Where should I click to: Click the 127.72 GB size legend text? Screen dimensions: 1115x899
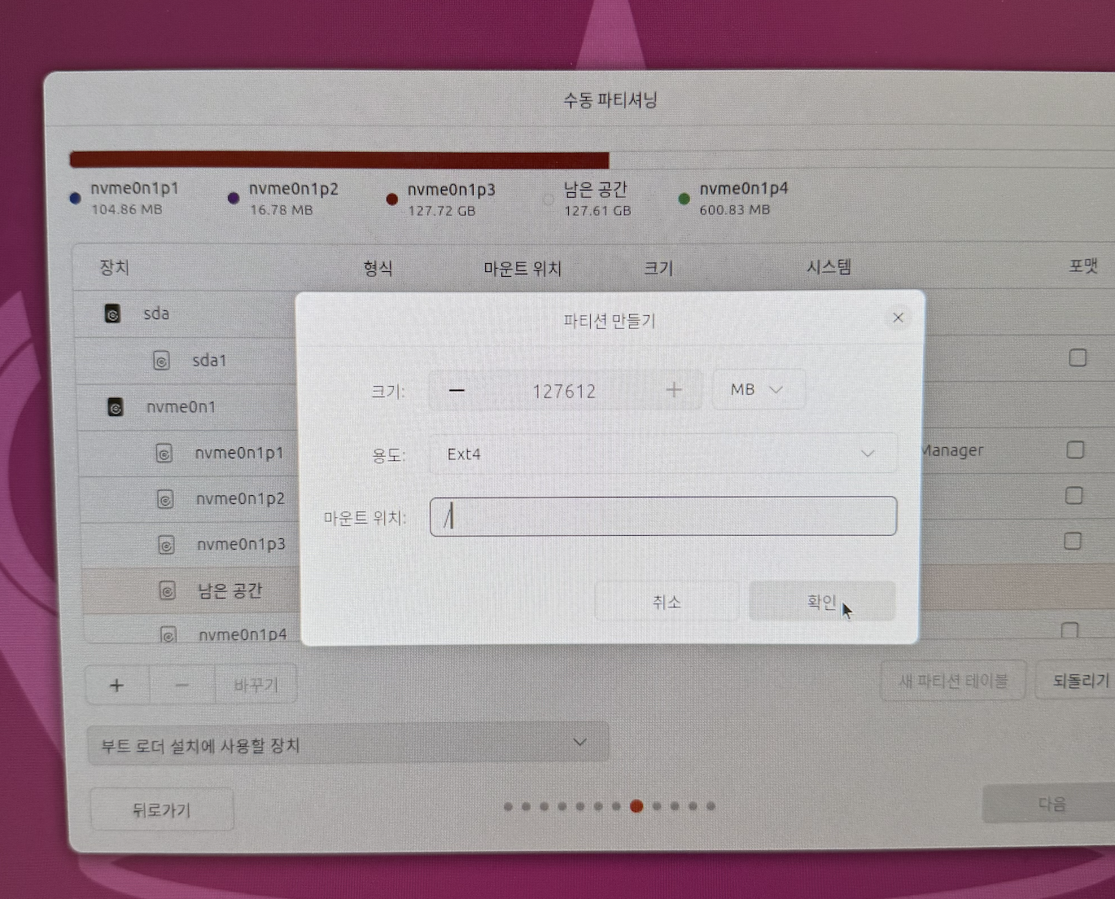tap(442, 210)
